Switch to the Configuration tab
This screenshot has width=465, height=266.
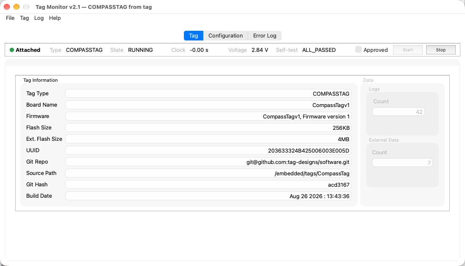click(x=225, y=35)
